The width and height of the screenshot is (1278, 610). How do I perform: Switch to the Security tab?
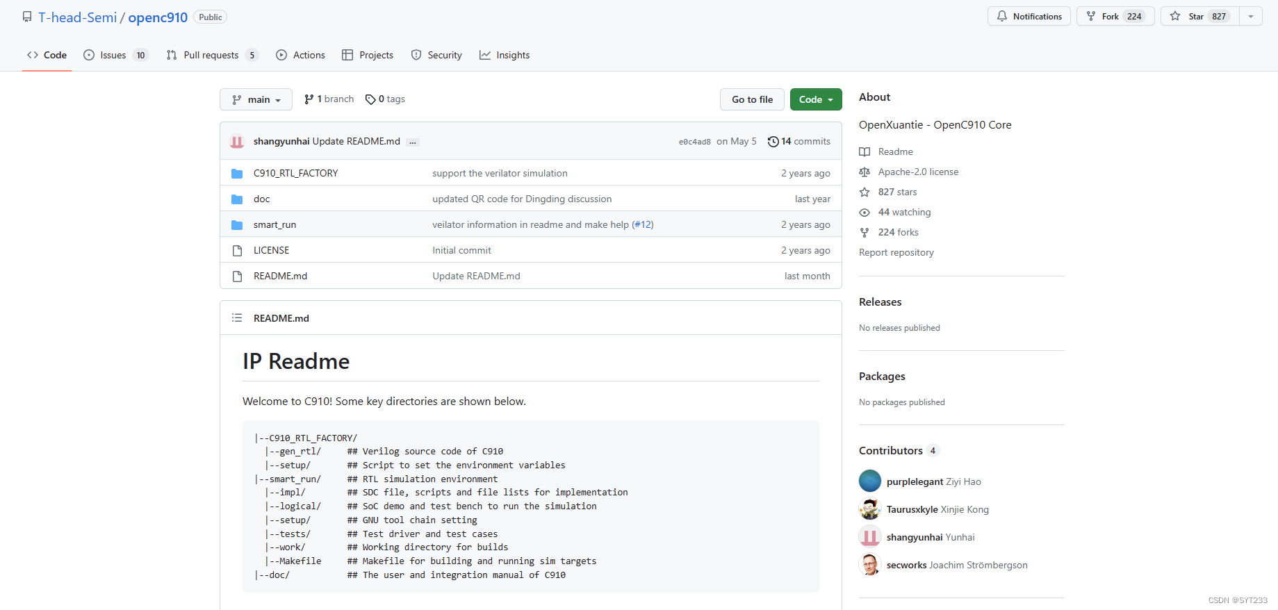[x=436, y=55]
